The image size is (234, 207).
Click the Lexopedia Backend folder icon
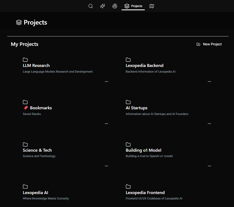click(128, 60)
